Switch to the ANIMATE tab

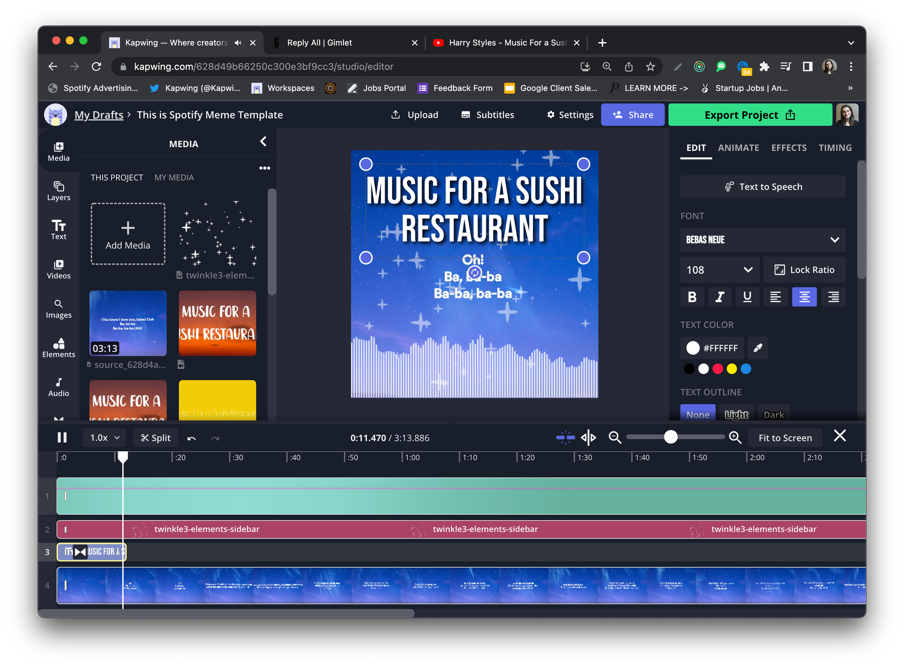(738, 148)
